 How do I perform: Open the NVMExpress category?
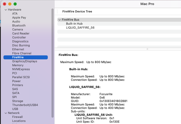coord(21,69)
